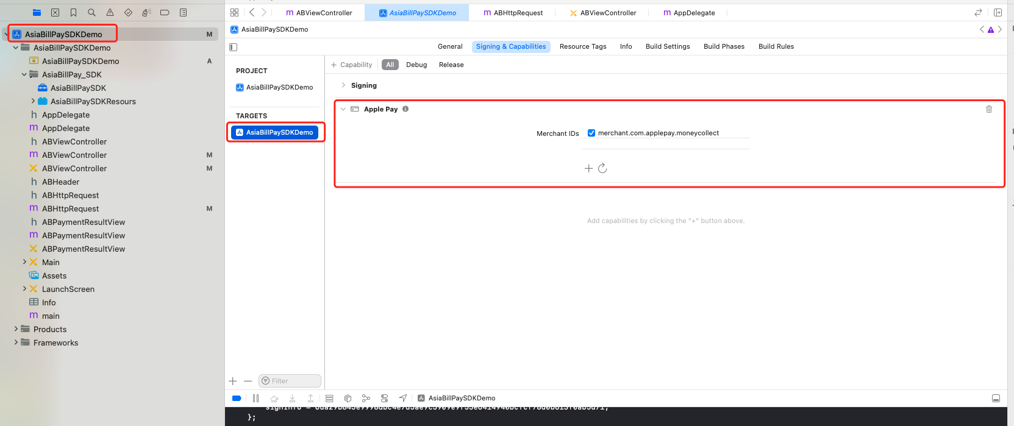Viewport: 1014px width, 426px height.
Task: Click the + Capability button
Action: (351, 65)
